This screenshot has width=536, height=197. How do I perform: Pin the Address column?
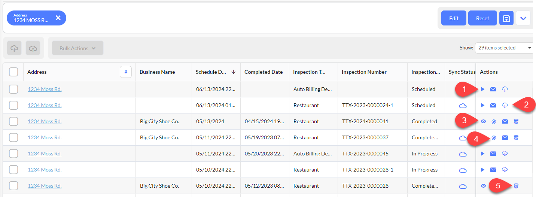[126, 72]
